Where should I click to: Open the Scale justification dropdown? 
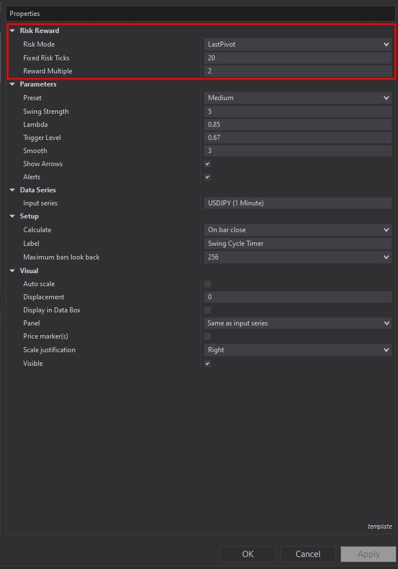297,350
